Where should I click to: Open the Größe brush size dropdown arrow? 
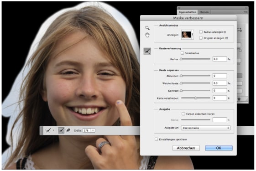click(x=93, y=130)
